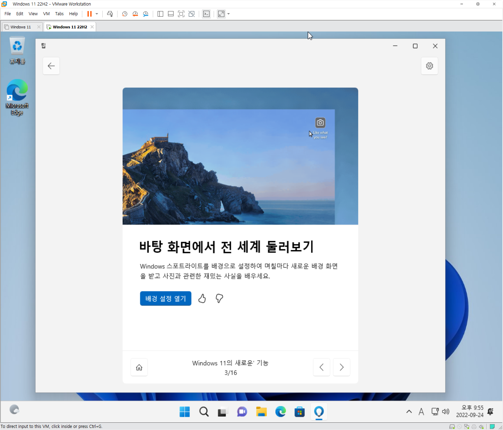The image size is (503, 430).
Task: Go back using the Tips back arrow
Action: 51,66
